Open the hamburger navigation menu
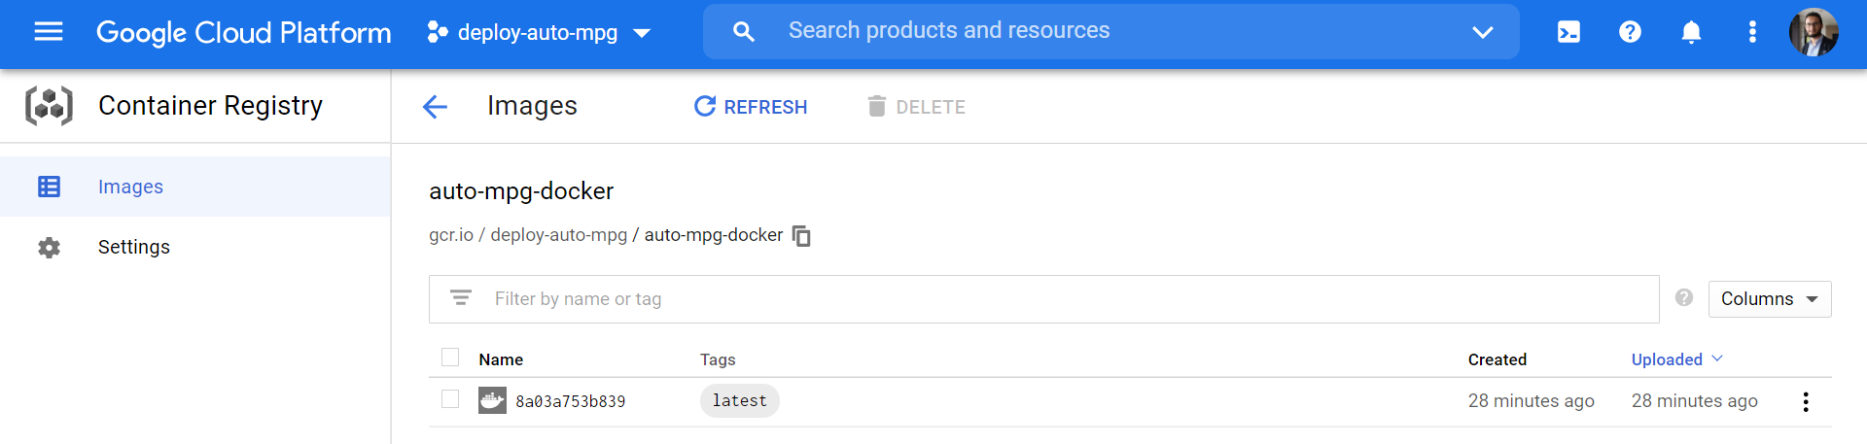The height and width of the screenshot is (444, 1867). (49, 32)
